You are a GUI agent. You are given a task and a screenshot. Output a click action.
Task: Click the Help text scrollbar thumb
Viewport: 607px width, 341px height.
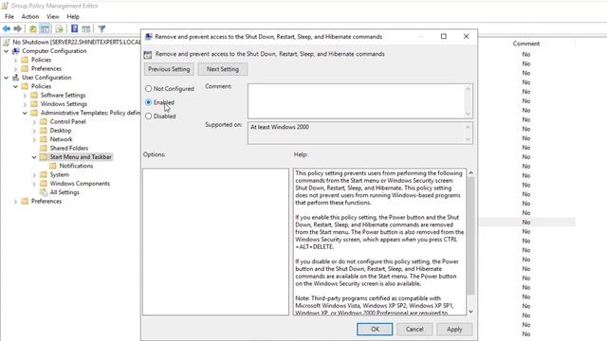click(x=470, y=236)
